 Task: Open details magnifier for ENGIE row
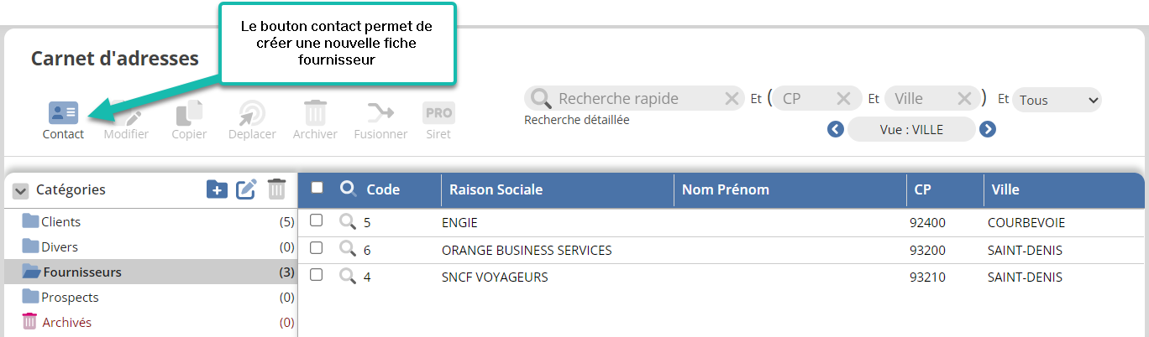348,222
